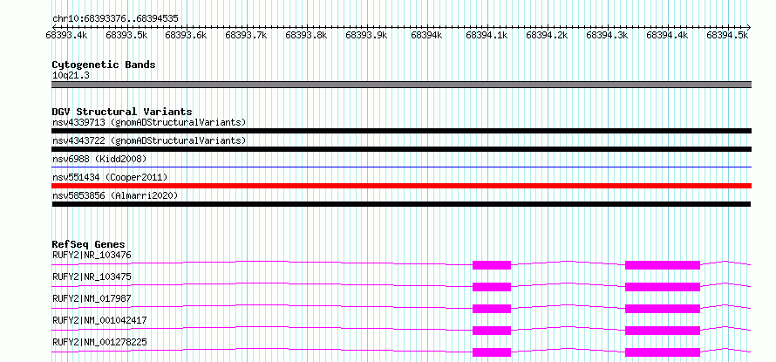Click the 68393.8k ruler tick label

point(306,35)
